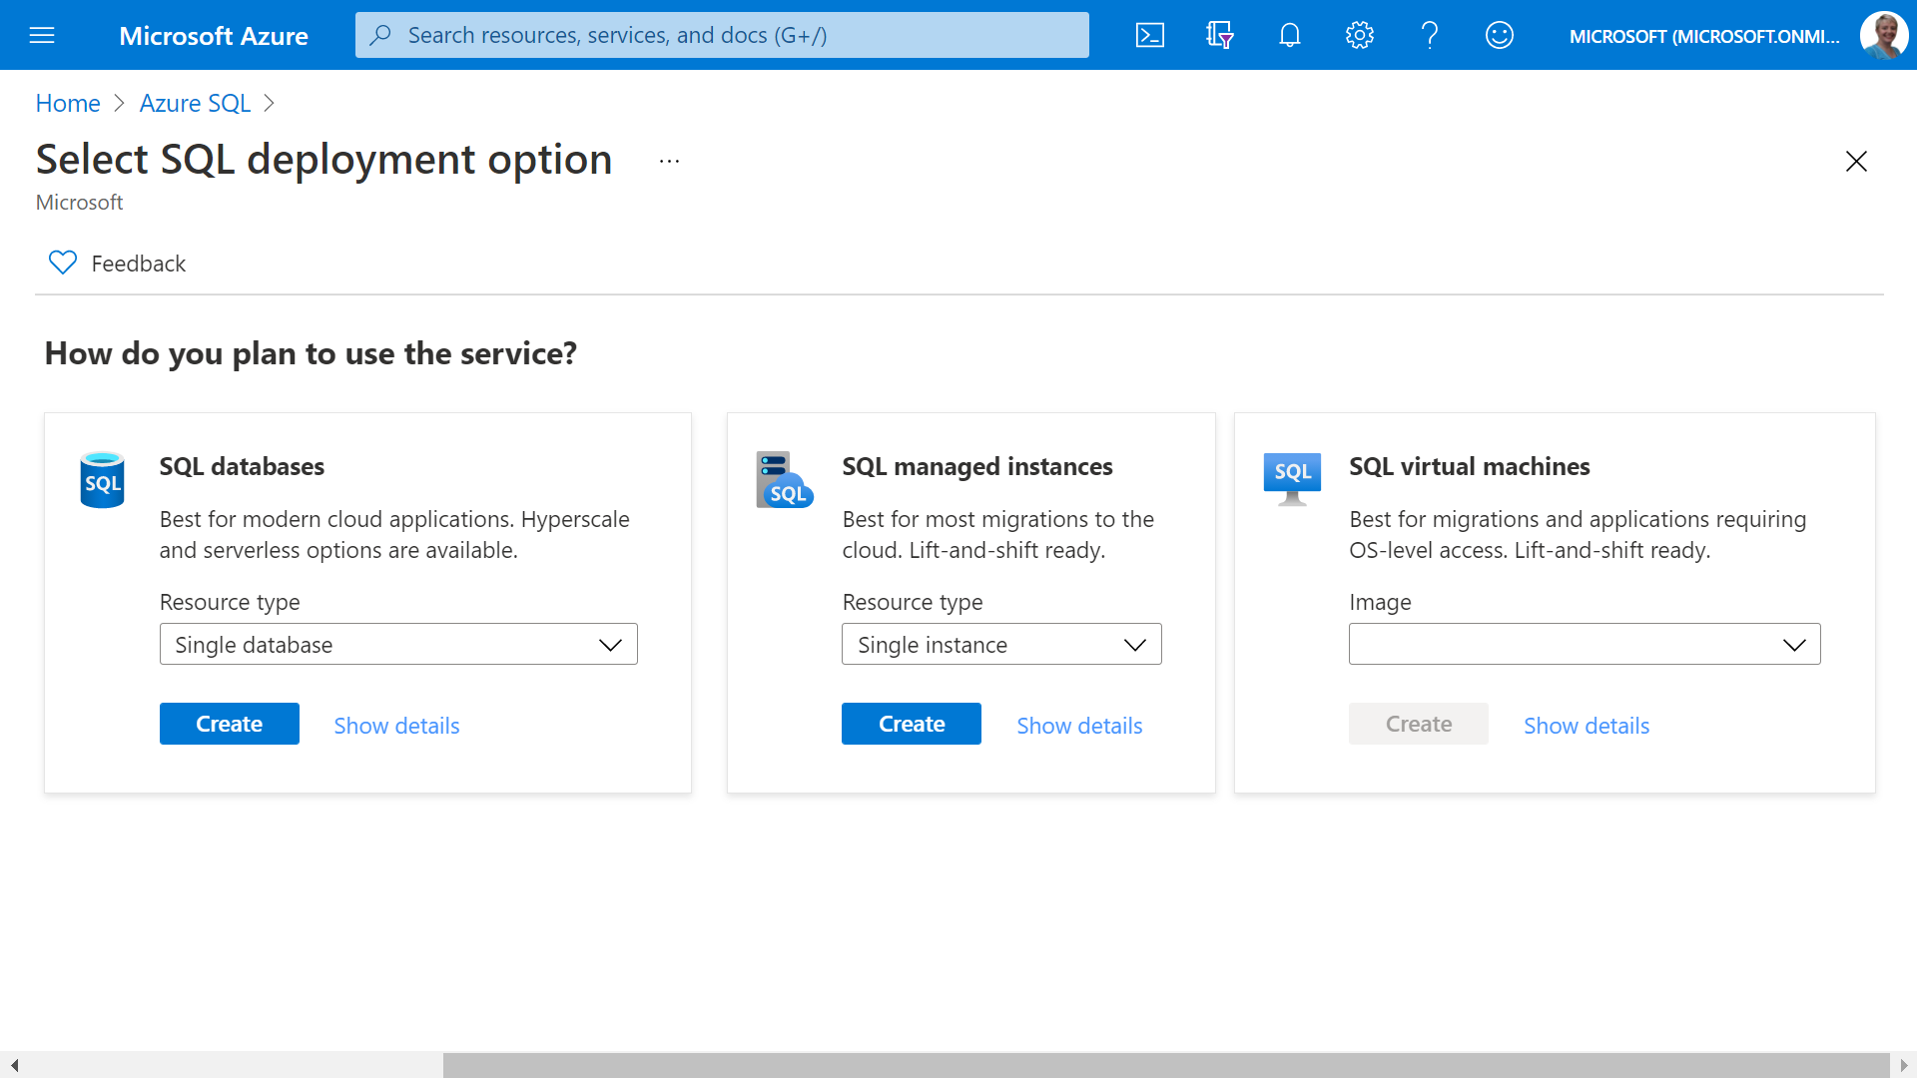Click the search resources input field
The width and height of the screenshot is (1917, 1078).
click(x=722, y=36)
